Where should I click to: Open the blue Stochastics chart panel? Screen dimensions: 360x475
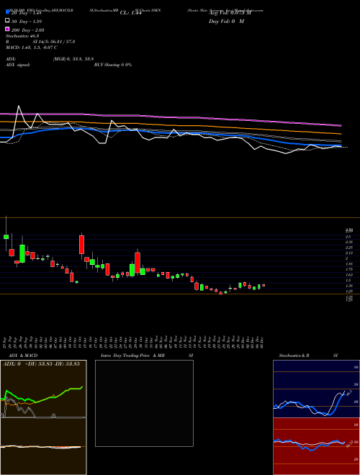click(316, 389)
